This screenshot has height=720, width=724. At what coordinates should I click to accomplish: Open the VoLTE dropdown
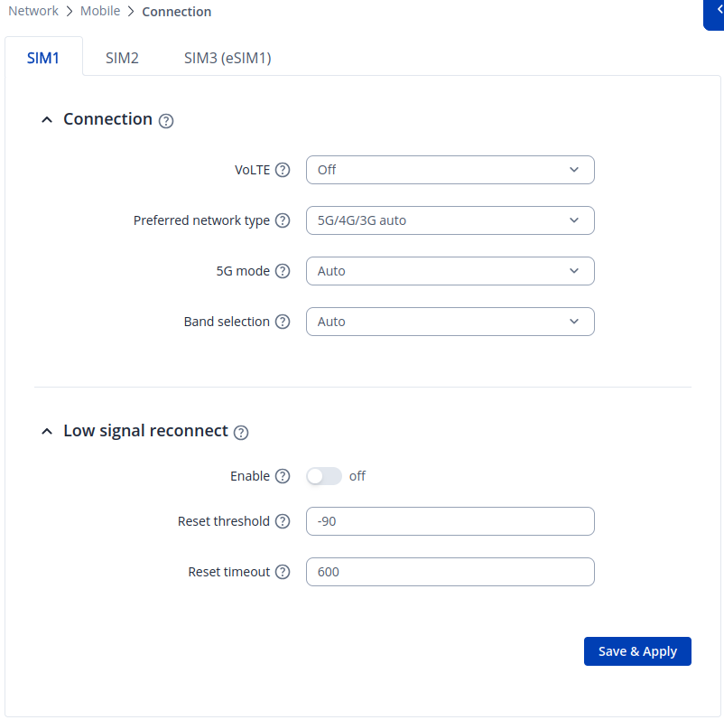coord(450,170)
